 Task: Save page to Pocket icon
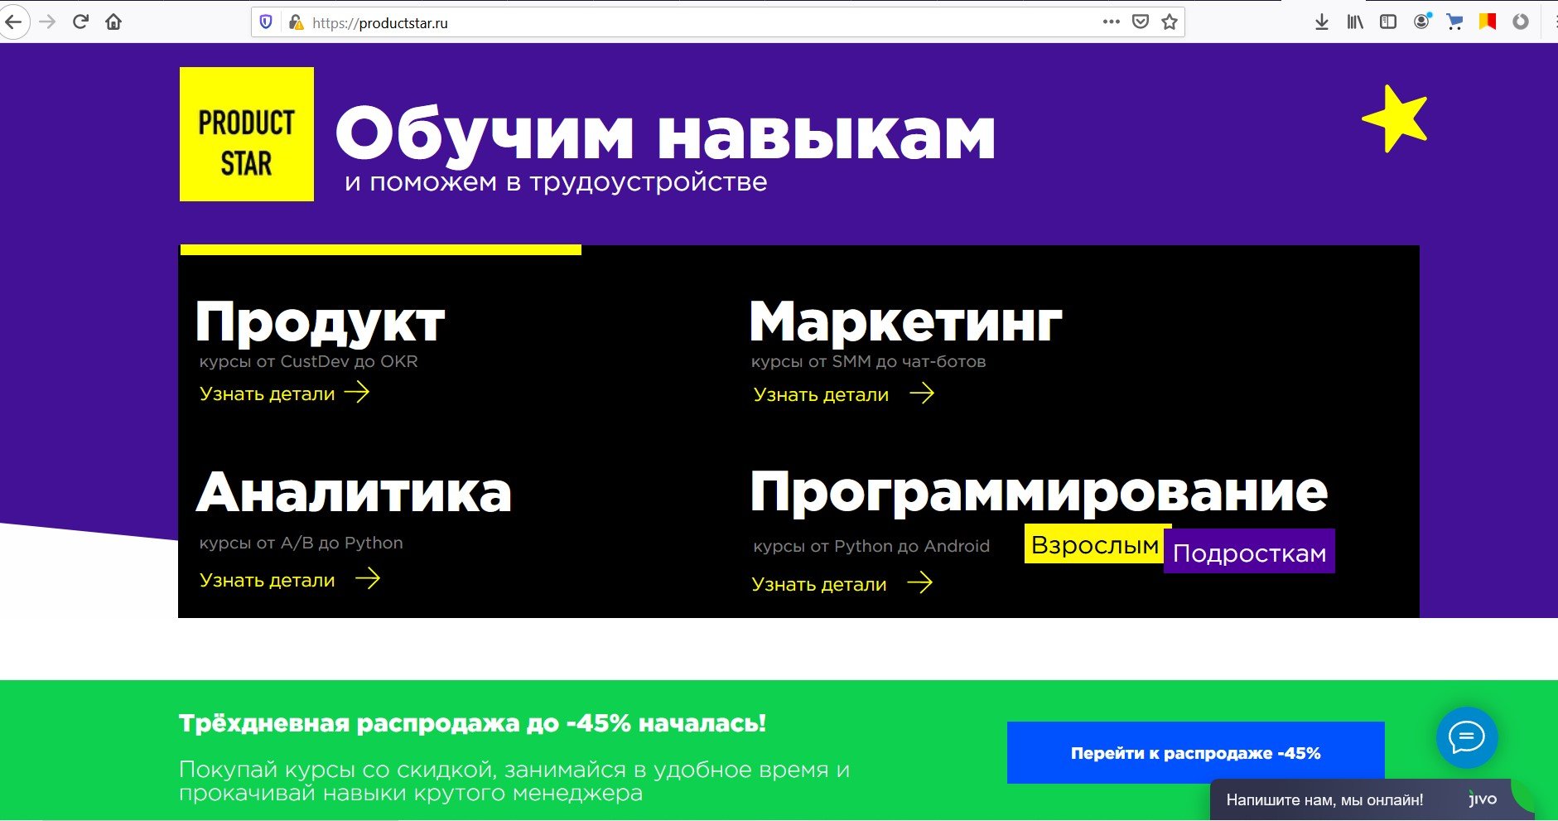[x=1141, y=22]
